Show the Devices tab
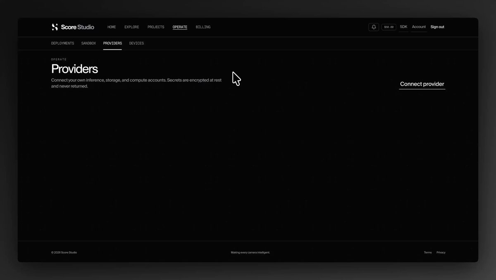The height and width of the screenshot is (280, 496). [136, 43]
